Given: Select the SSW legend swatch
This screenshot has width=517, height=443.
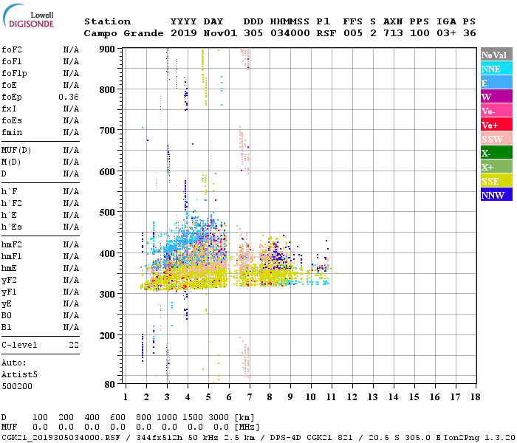Looking at the screenshot, I should [496, 139].
